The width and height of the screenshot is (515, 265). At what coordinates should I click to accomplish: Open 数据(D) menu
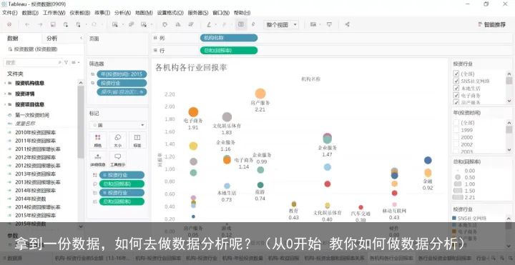click(x=30, y=13)
